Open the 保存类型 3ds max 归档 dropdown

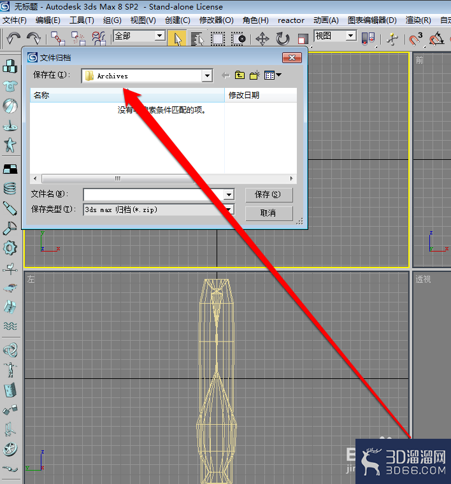[159, 210]
